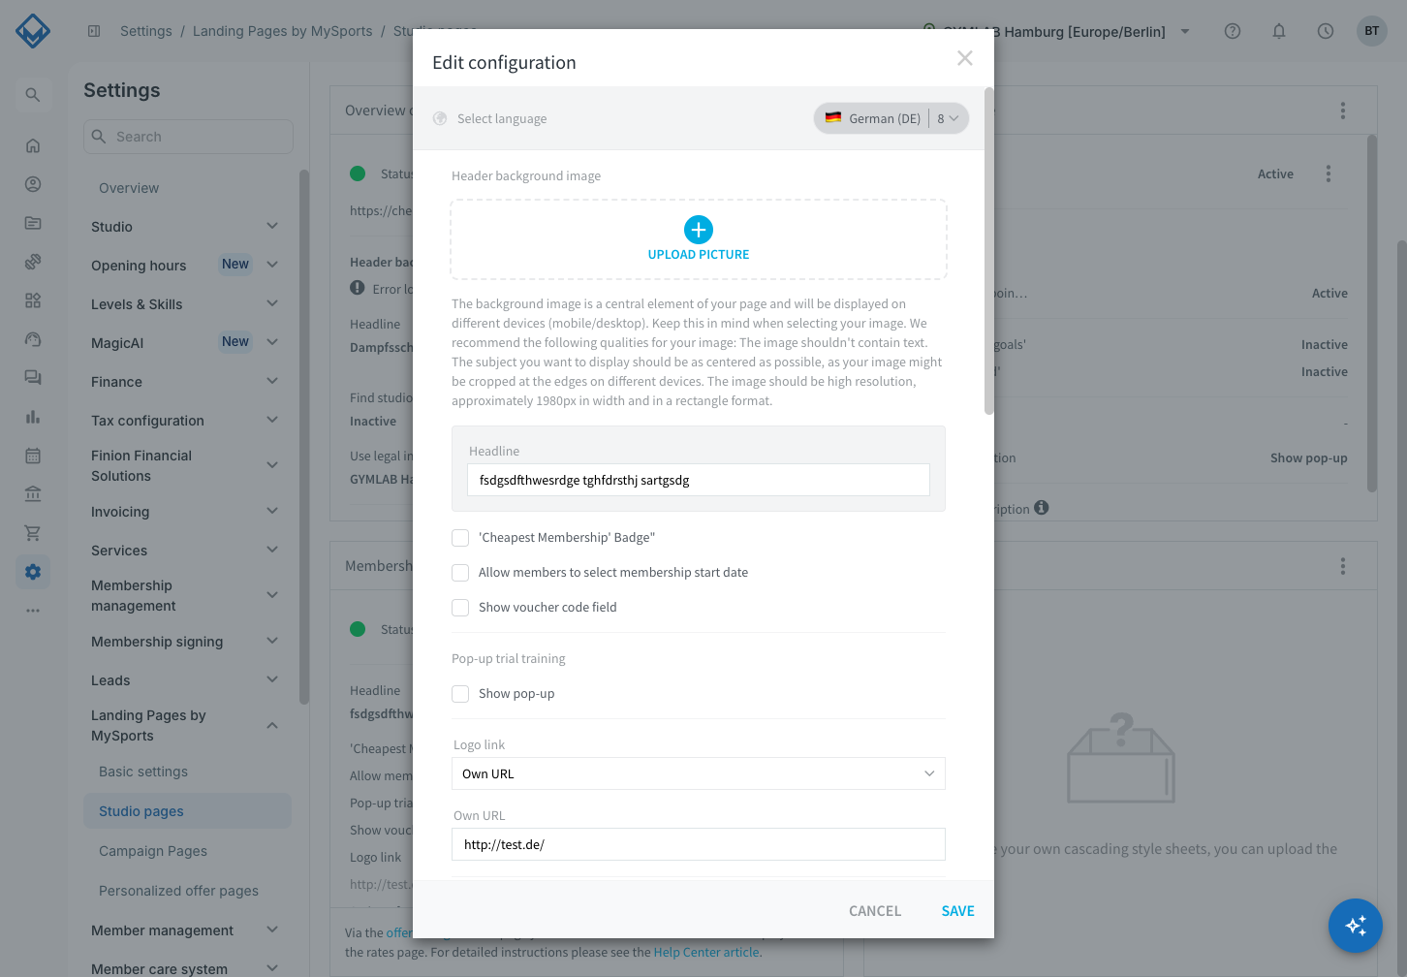Click the CANCEL button
The height and width of the screenshot is (977, 1407).
(875, 911)
